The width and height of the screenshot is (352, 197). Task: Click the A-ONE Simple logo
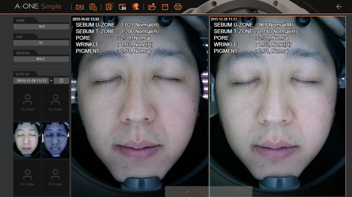click(38, 6)
